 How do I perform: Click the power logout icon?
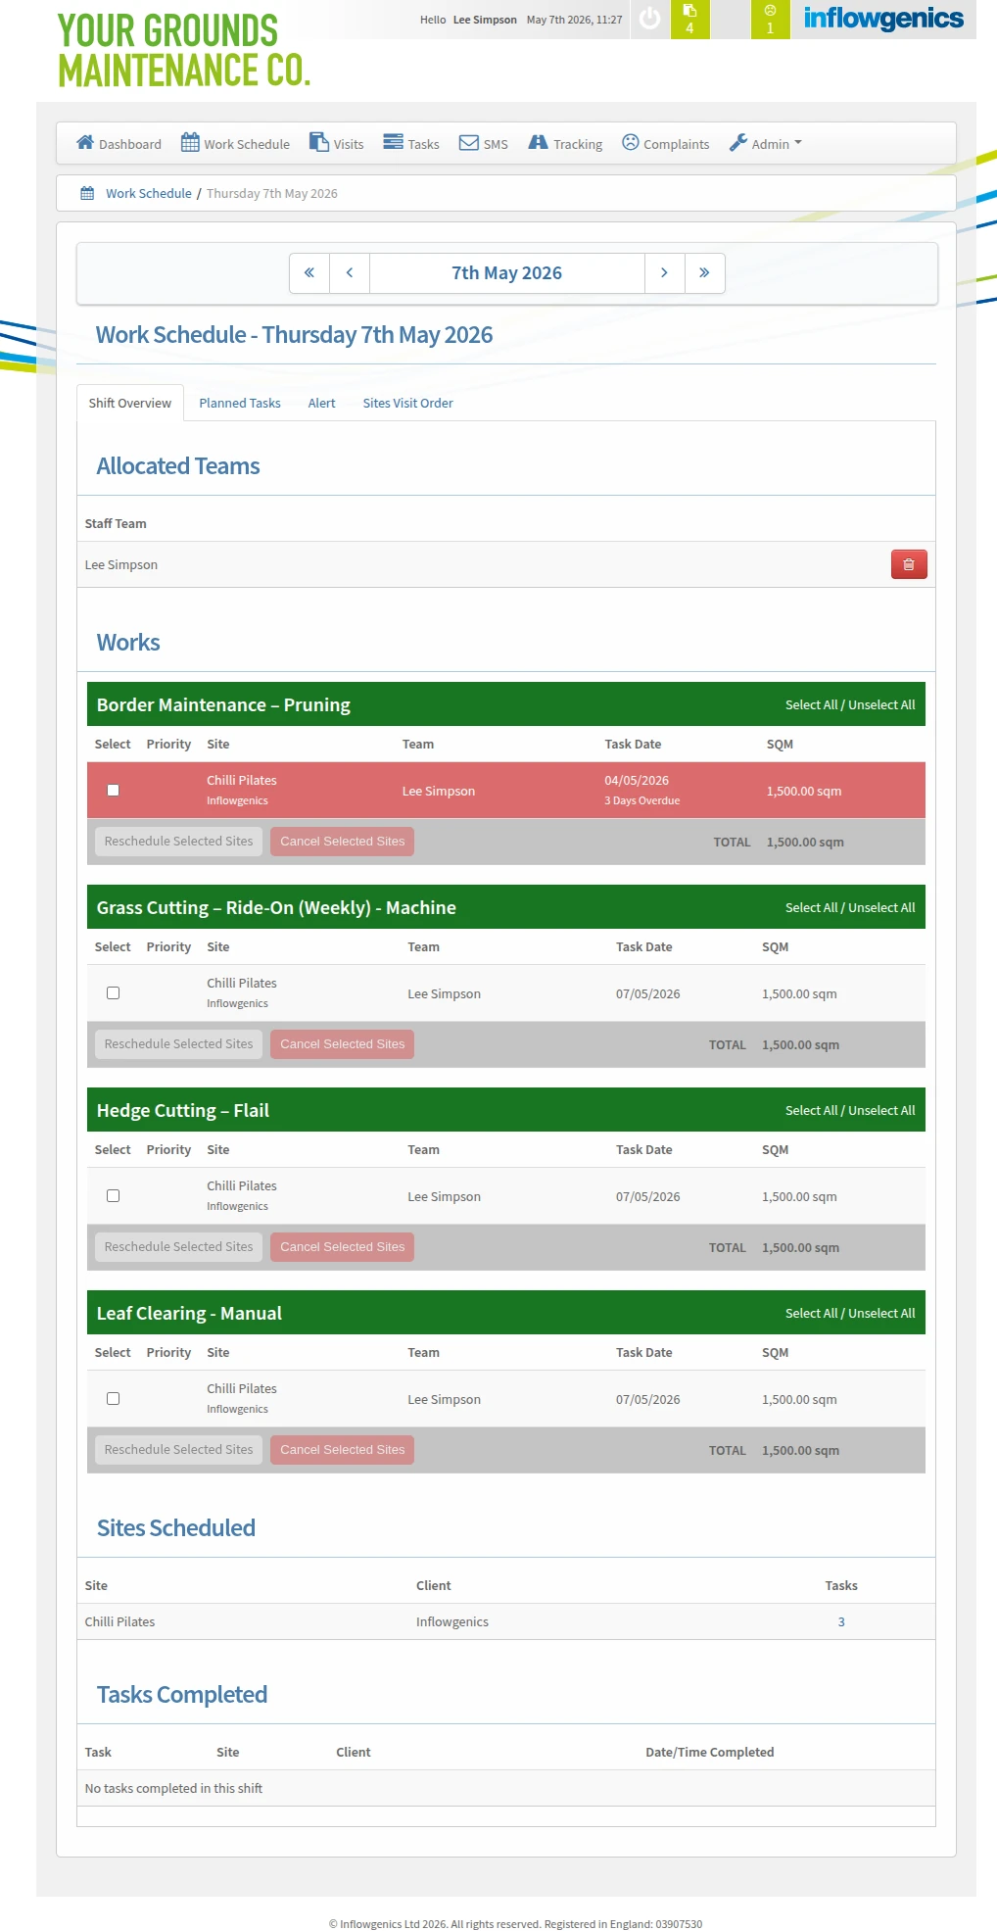[649, 18]
